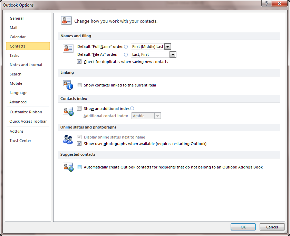Disable Show user photographs when available

pos(79,144)
